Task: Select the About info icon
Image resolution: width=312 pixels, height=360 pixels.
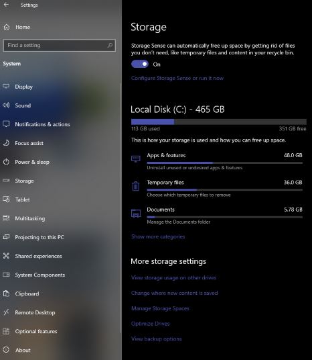Action: [x=6, y=350]
